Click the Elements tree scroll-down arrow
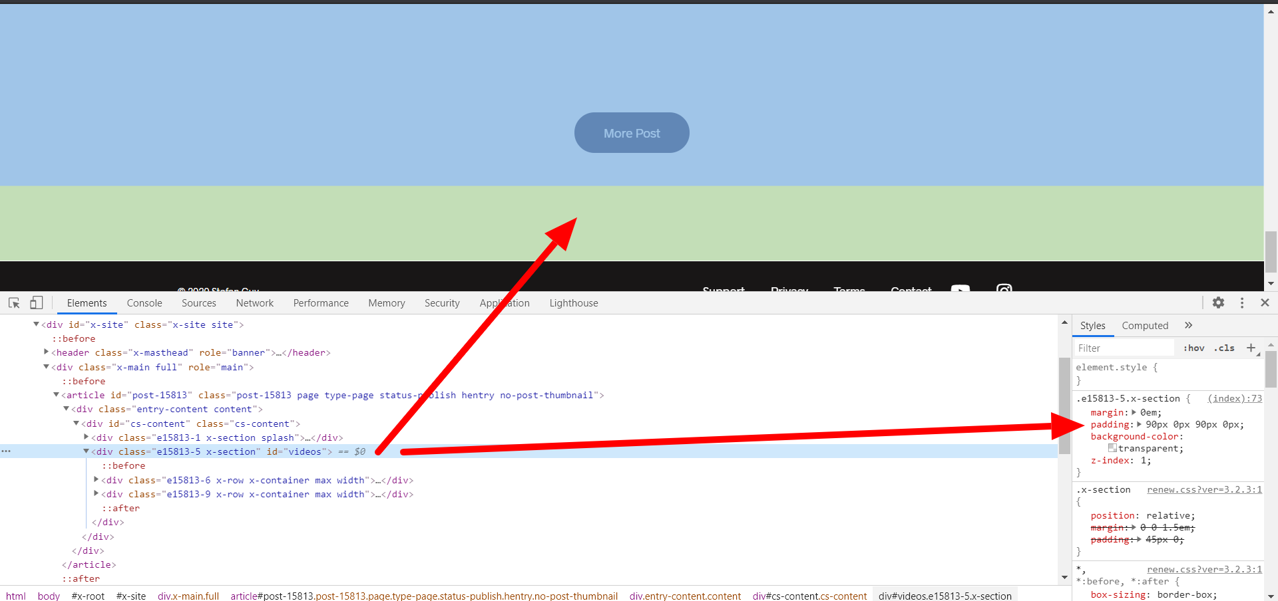The height and width of the screenshot is (601, 1278). pyautogui.click(x=1064, y=577)
